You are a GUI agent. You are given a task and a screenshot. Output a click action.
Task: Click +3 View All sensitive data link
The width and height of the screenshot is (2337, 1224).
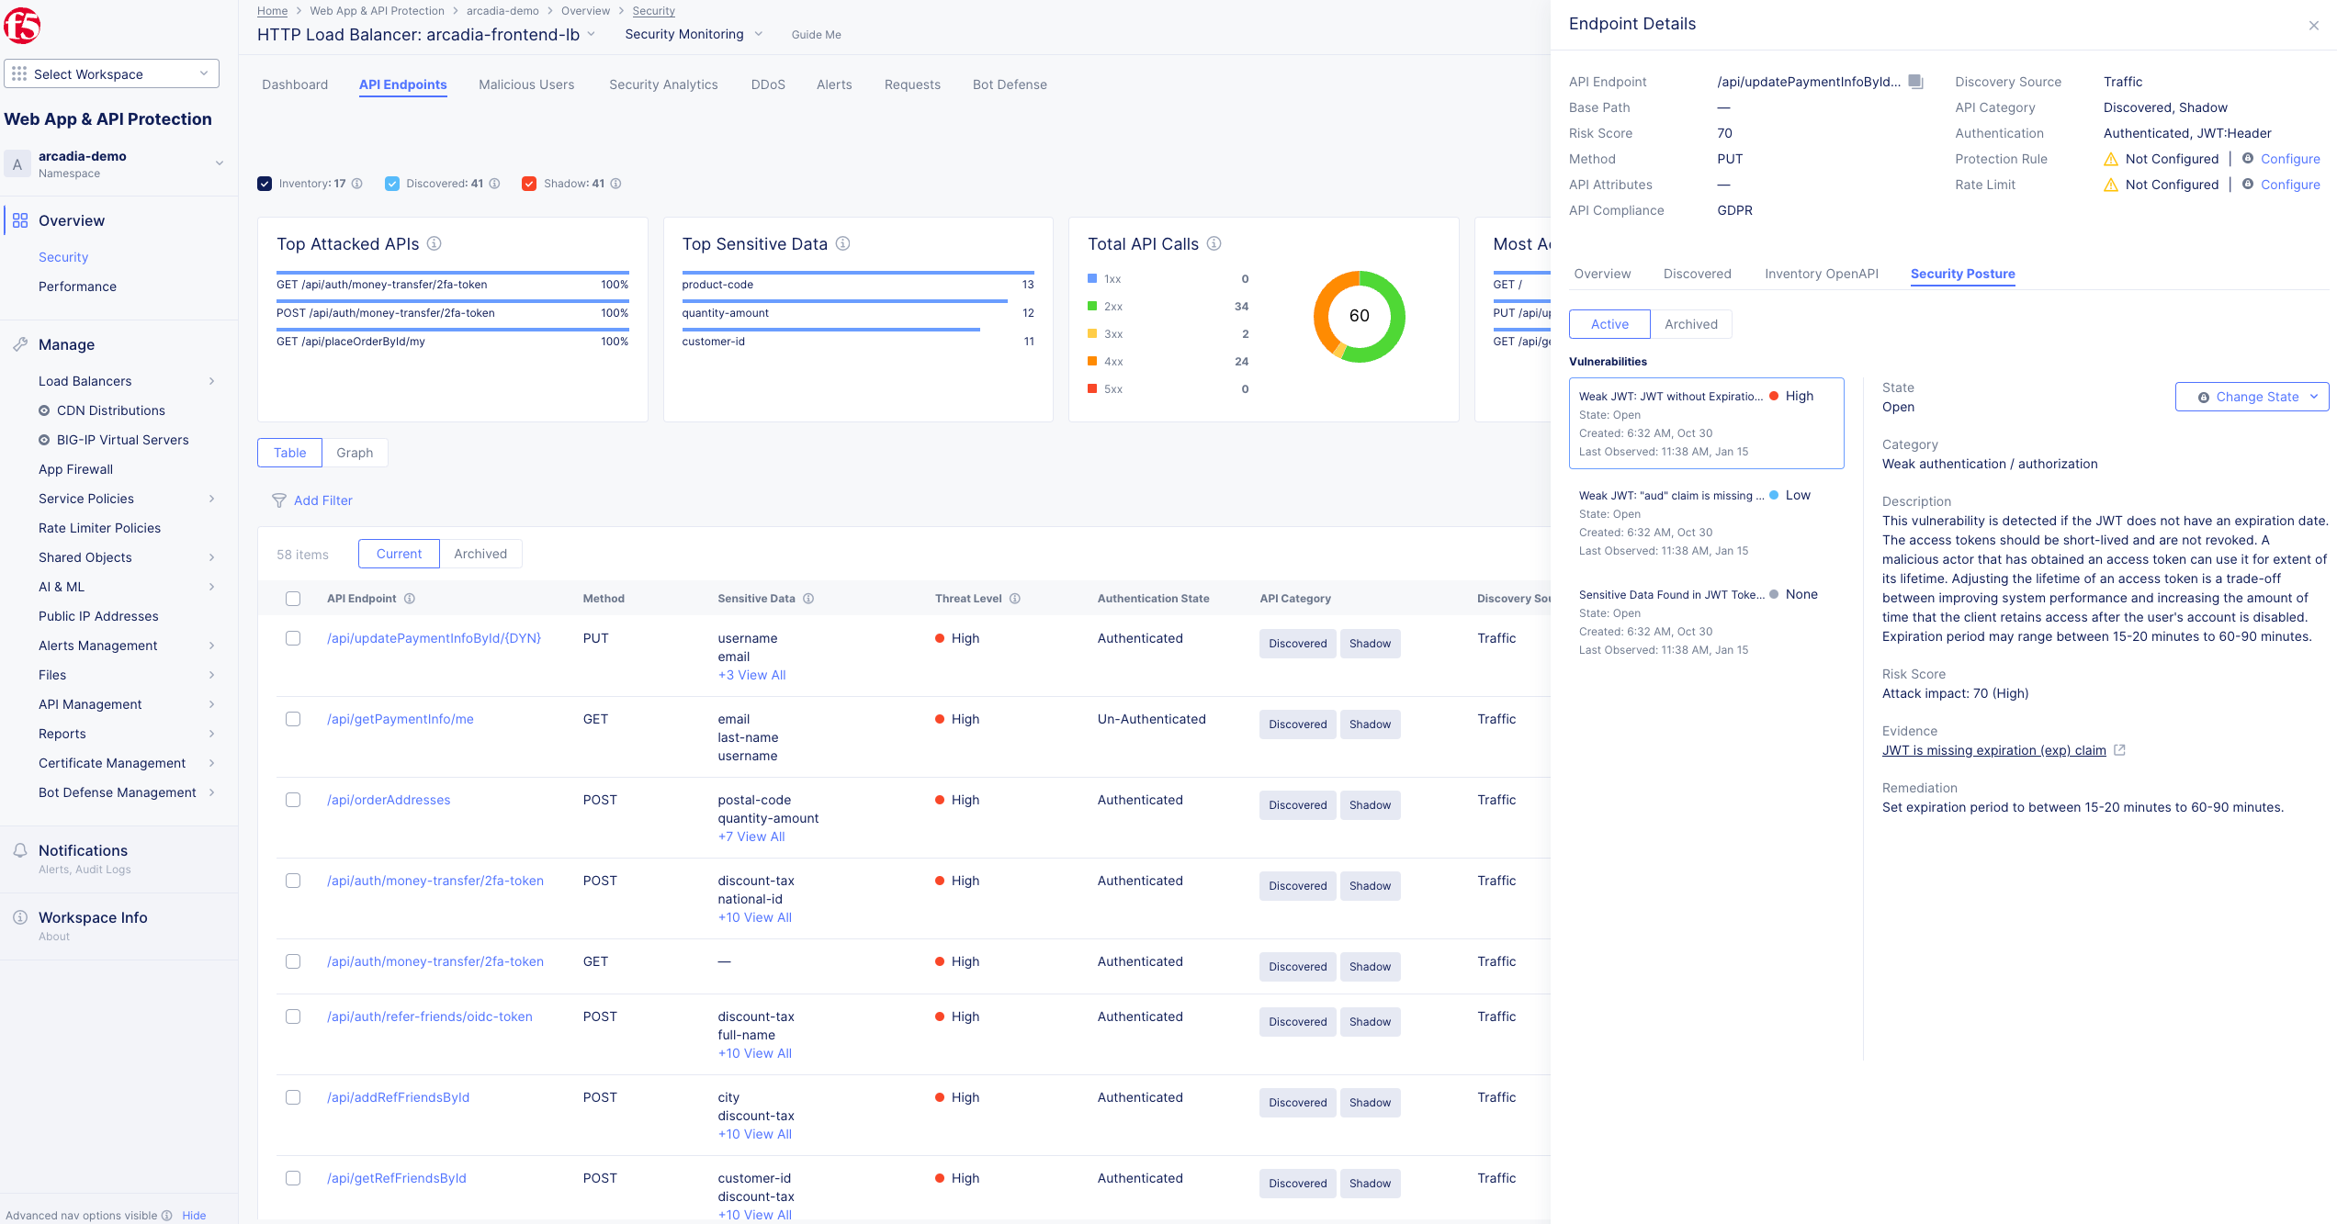coord(751,675)
